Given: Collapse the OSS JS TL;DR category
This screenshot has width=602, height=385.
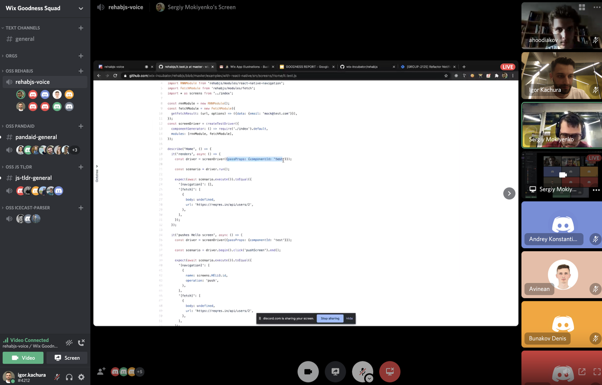Looking at the screenshot, I should (19, 166).
